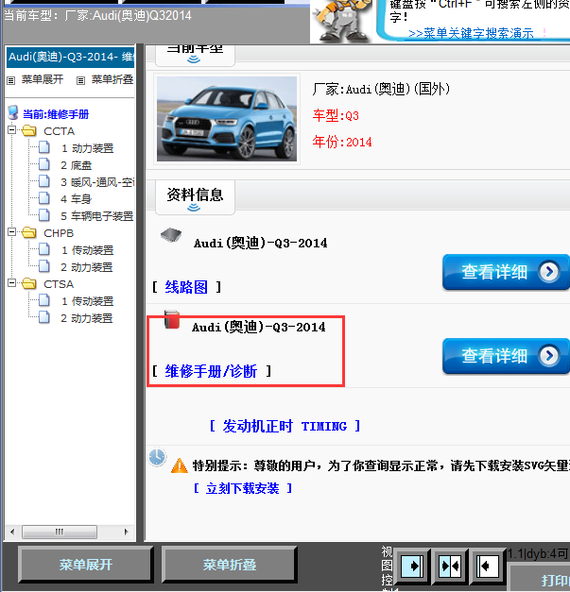Collapse the CTSA folder node
The height and width of the screenshot is (592, 570).
coord(11,283)
